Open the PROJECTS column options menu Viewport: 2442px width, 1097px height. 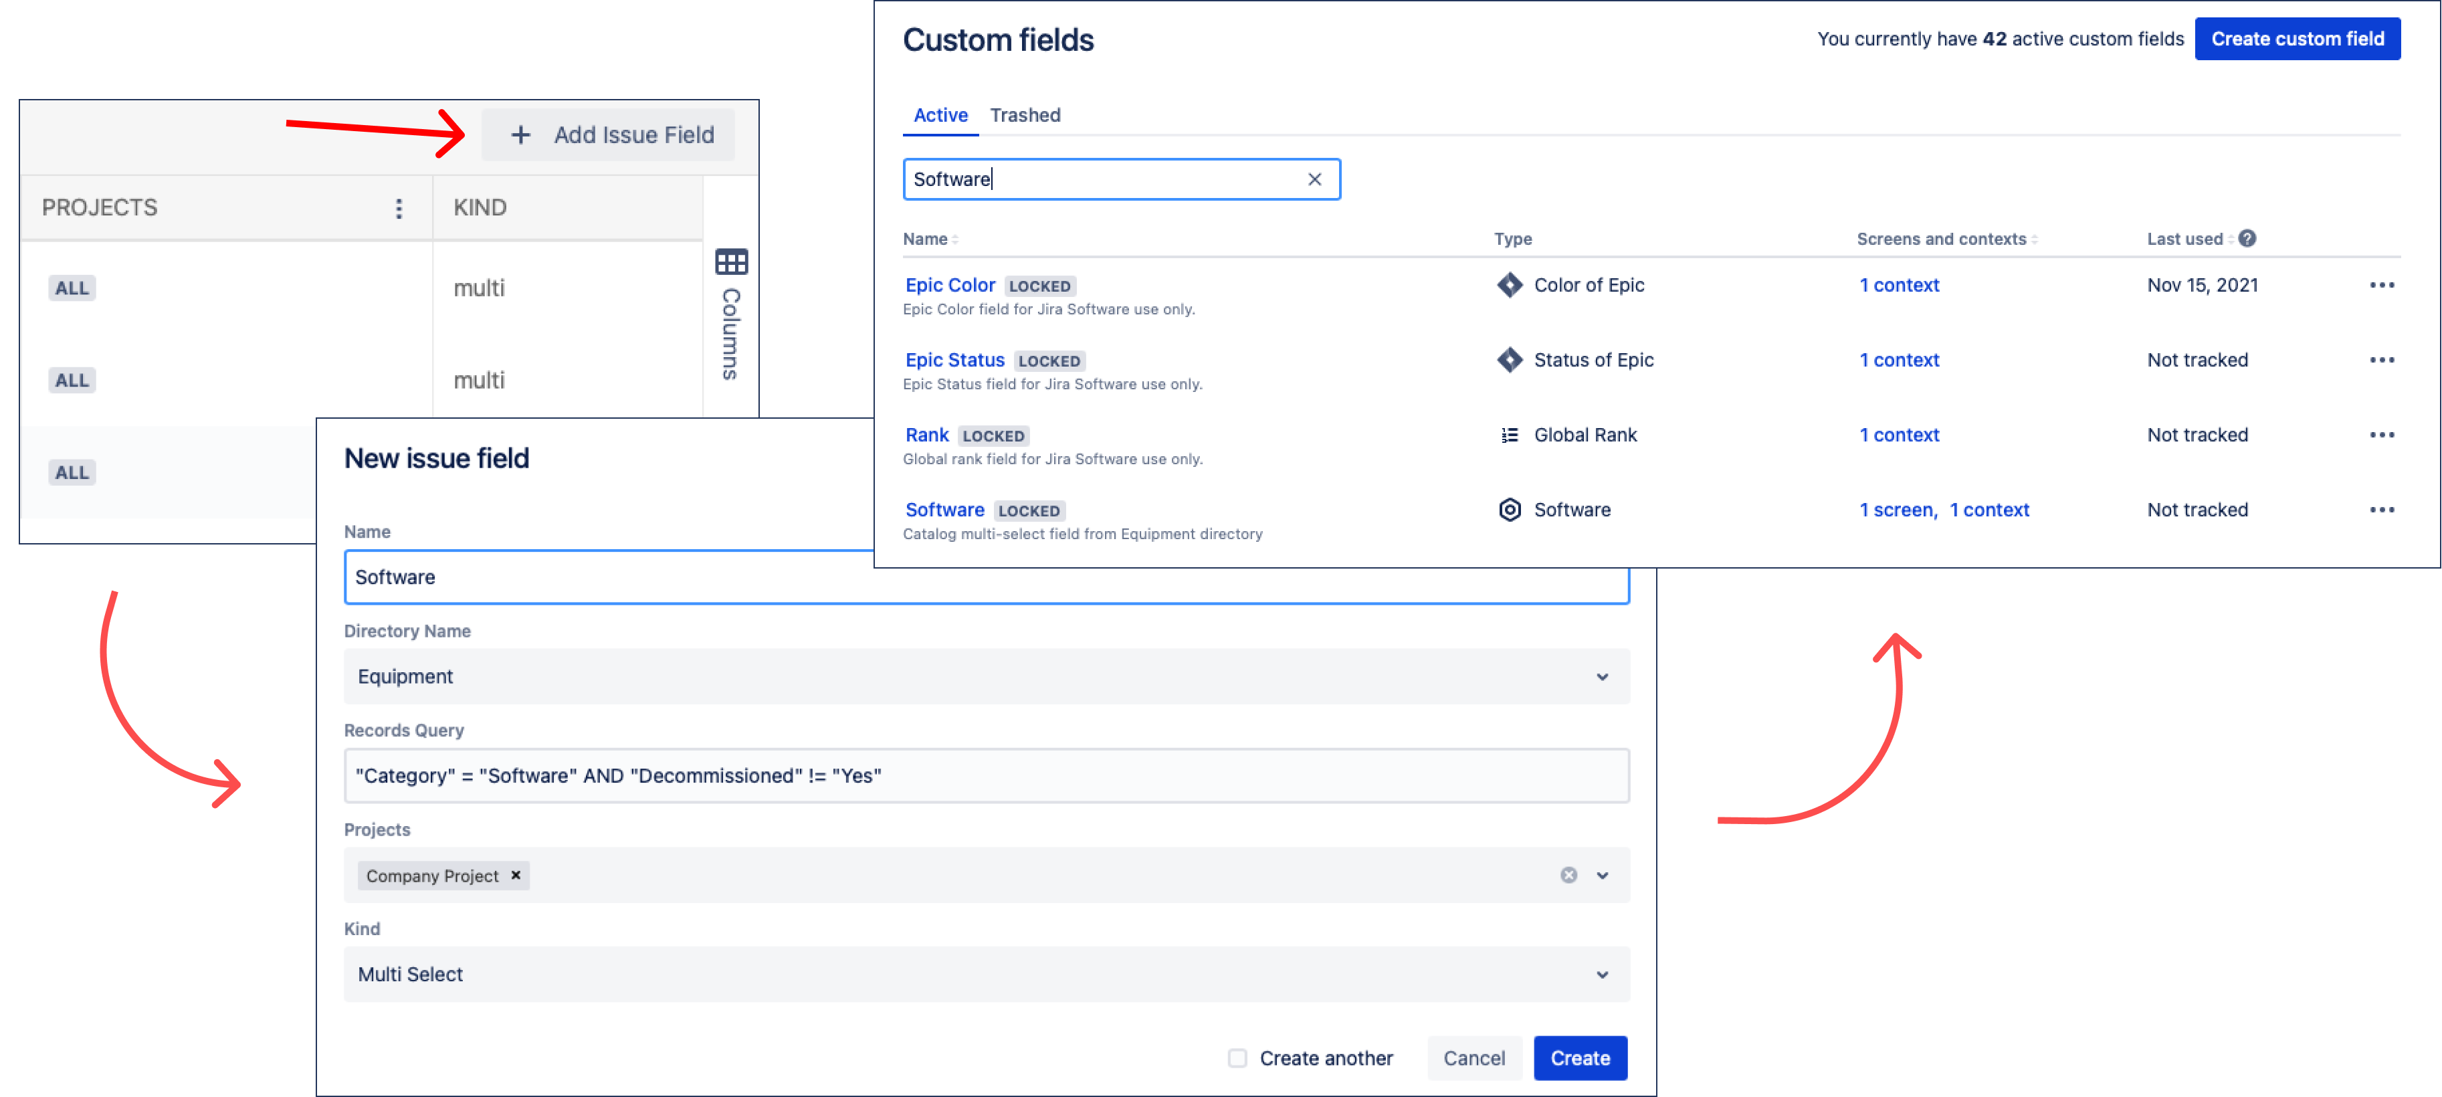[x=398, y=207]
